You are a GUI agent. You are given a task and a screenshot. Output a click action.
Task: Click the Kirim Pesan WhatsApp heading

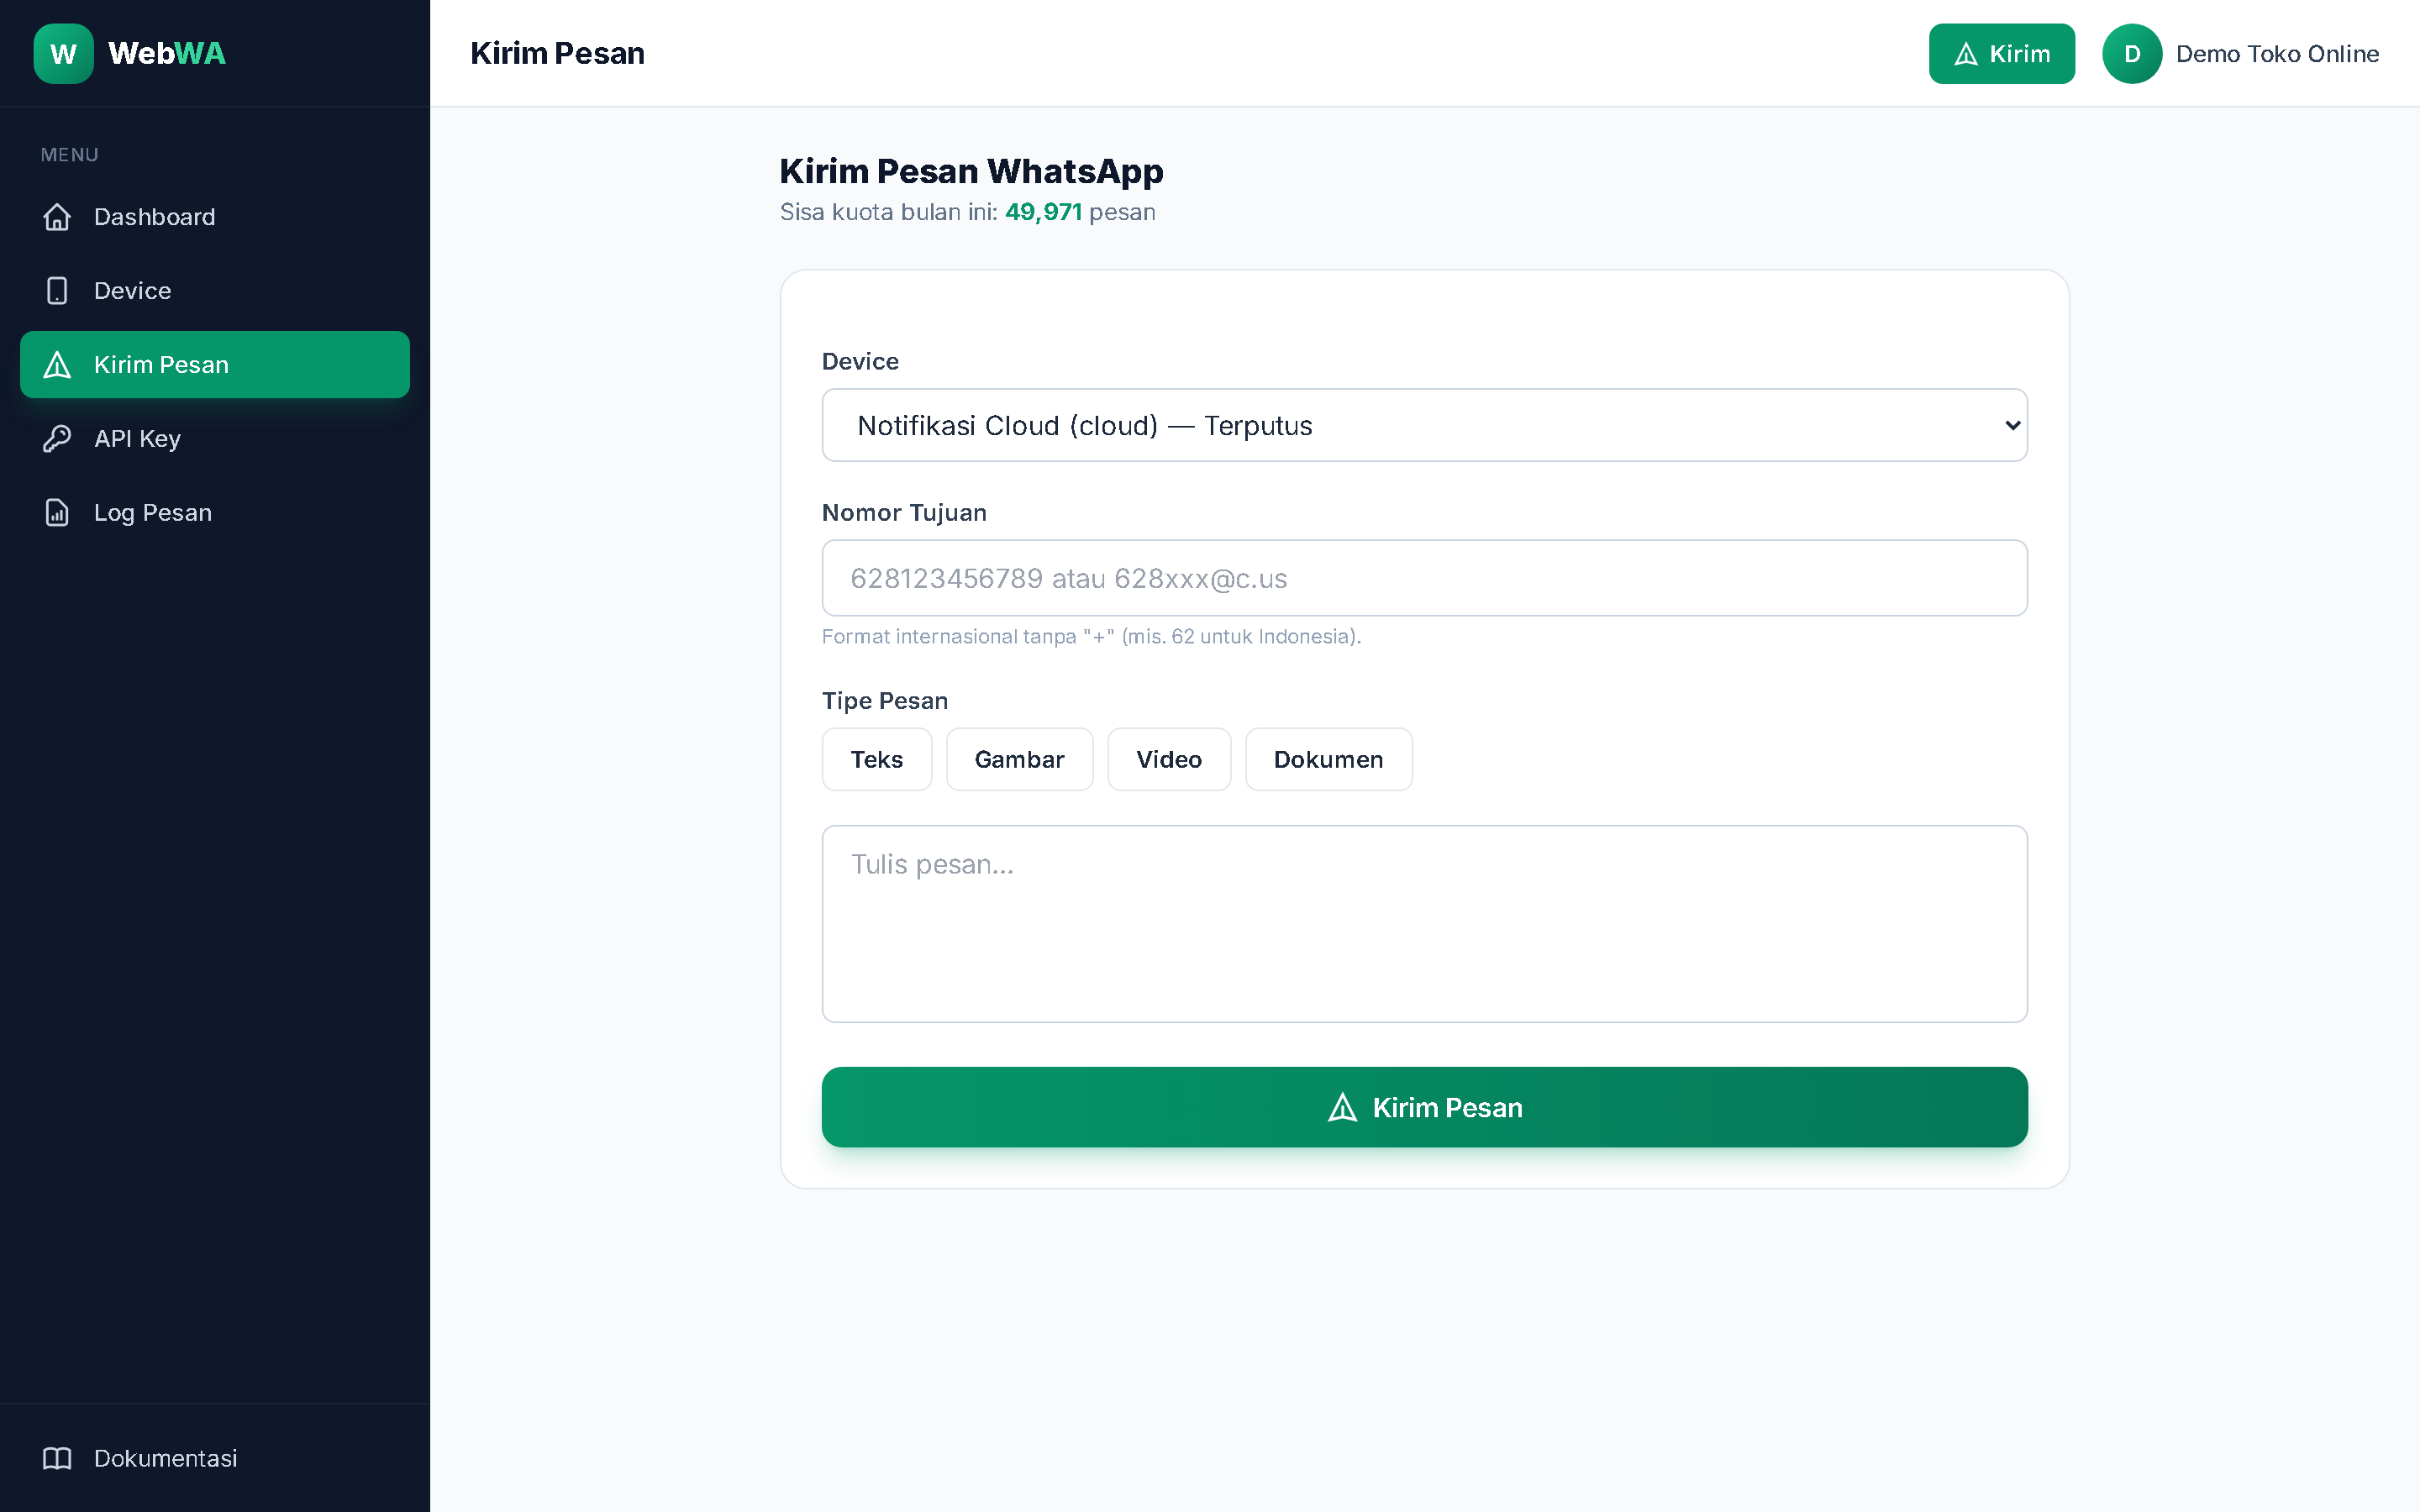pos(971,172)
